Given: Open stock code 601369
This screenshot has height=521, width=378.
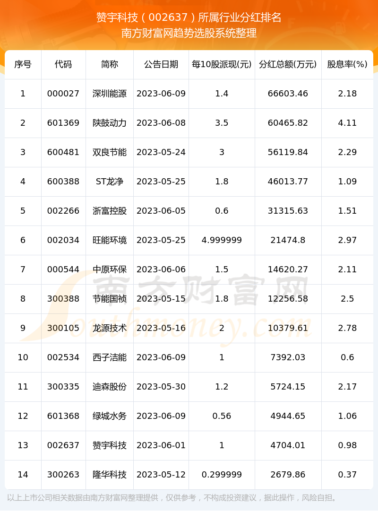Looking at the screenshot, I should pos(63,123).
